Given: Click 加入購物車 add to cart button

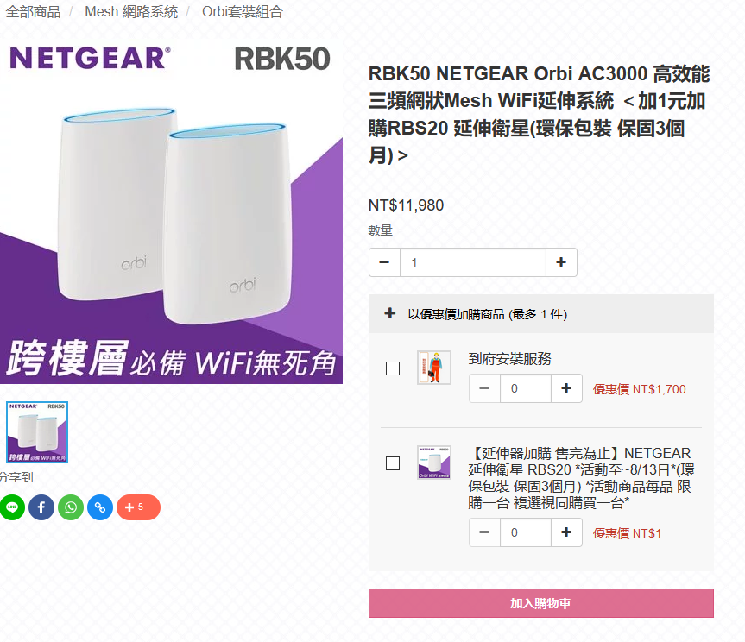Looking at the screenshot, I should click(x=540, y=603).
